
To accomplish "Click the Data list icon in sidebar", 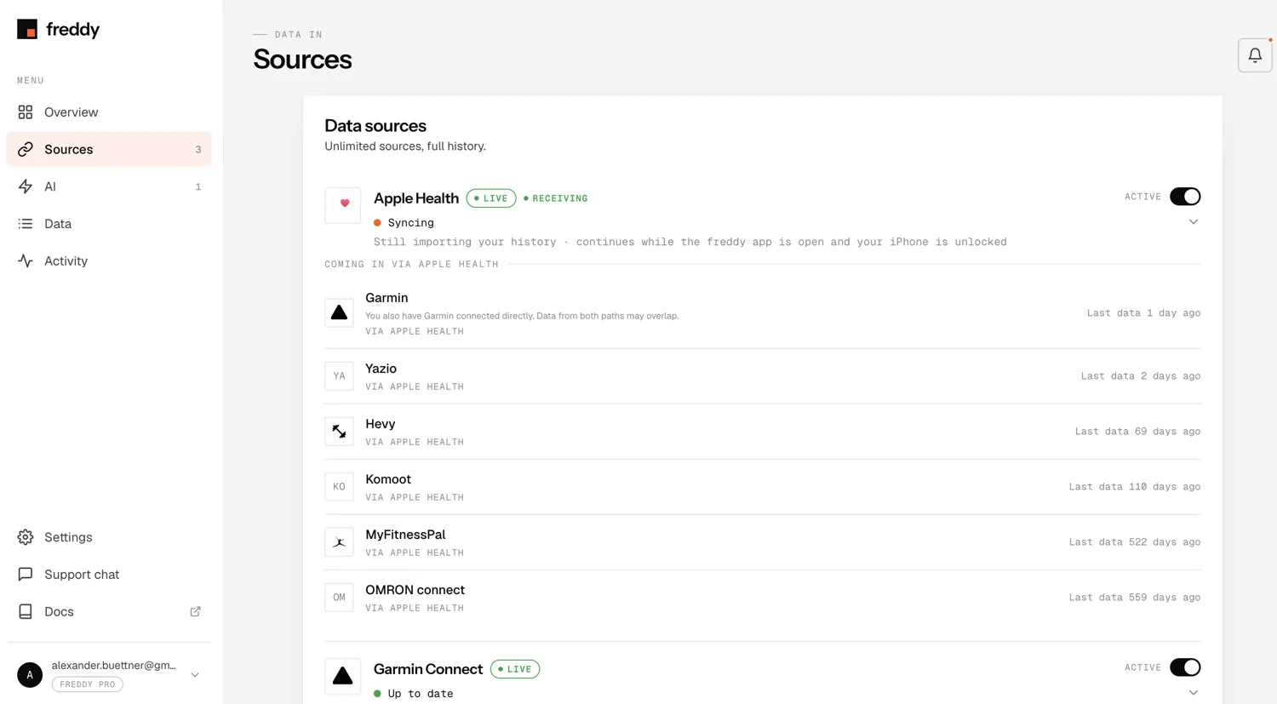I will tap(26, 224).
